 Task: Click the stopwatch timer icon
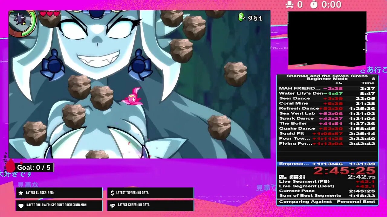(314, 5)
